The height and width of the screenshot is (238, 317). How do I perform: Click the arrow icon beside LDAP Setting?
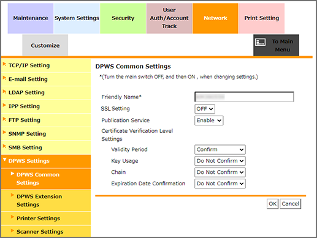tap(4, 92)
